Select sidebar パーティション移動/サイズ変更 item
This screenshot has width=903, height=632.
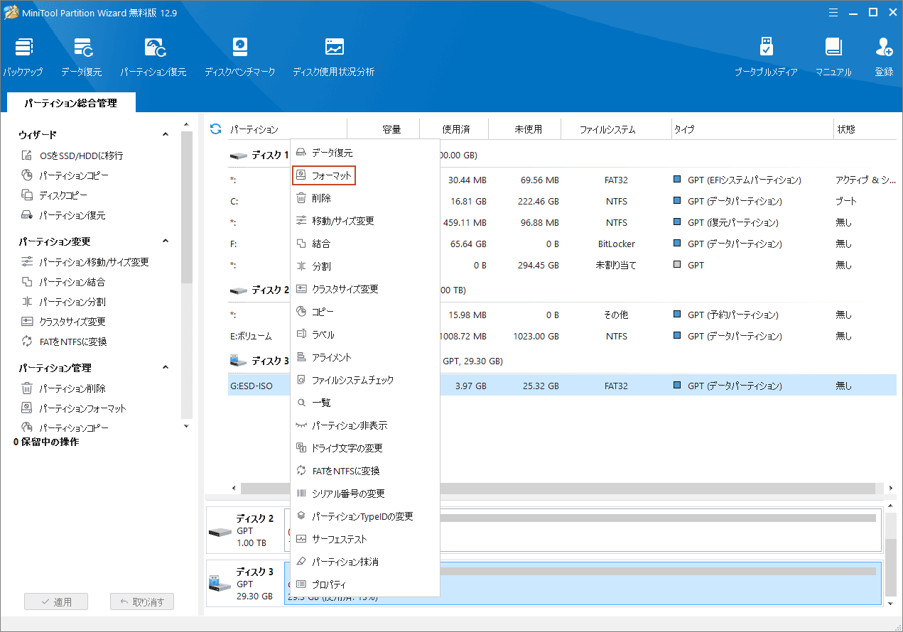[85, 262]
